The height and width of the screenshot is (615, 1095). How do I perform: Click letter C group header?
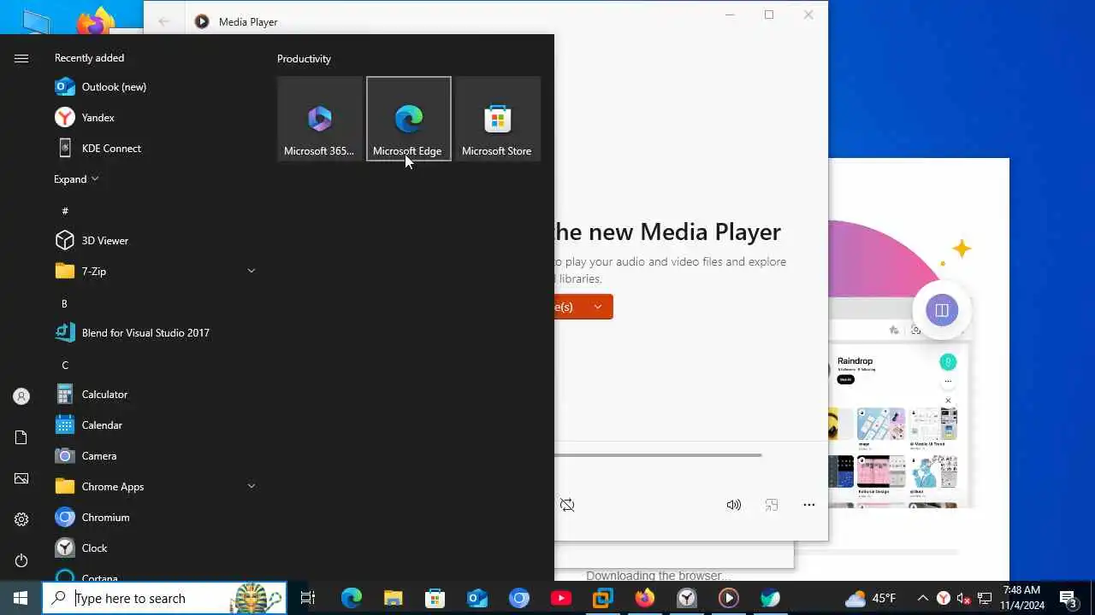[x=65, y=366]
